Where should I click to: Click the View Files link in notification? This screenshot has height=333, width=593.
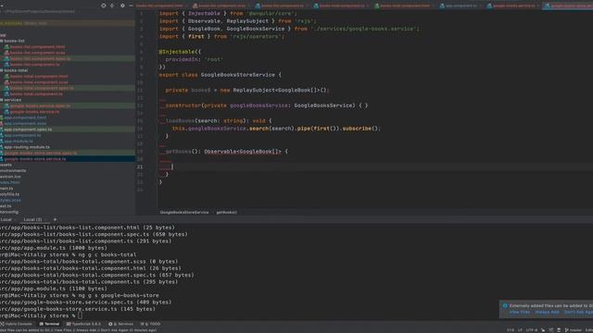click(x=519, y=313)
